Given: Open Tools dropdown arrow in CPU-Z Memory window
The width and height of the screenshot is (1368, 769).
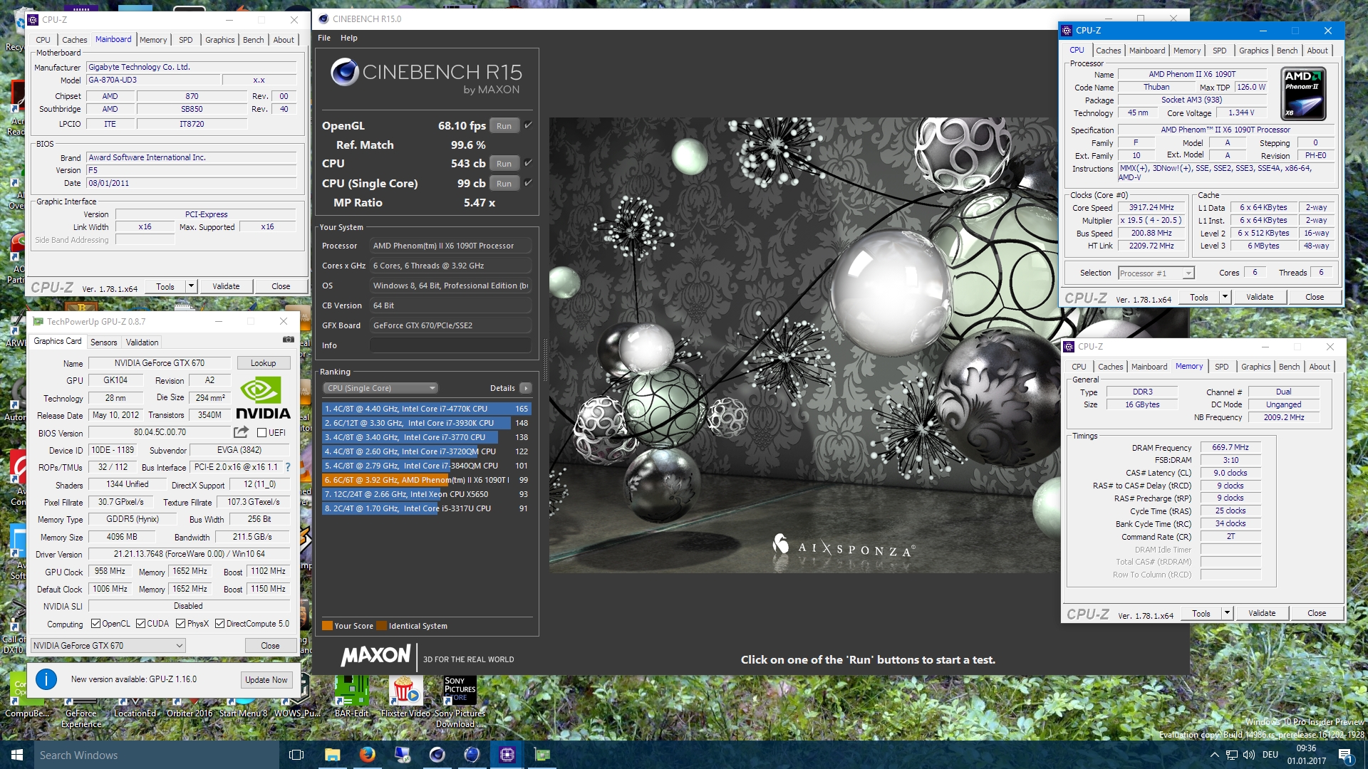Looking at the screenshot, I should [x=1227, y=613].
